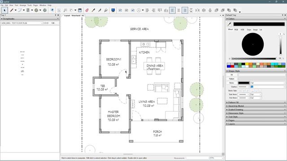Choose the Line drawing tool
This screenshot has width=287, height=161.
point(12,10)
